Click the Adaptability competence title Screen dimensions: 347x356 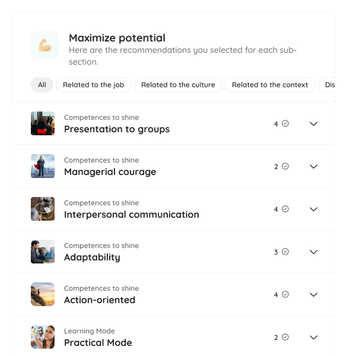(92, 258)
